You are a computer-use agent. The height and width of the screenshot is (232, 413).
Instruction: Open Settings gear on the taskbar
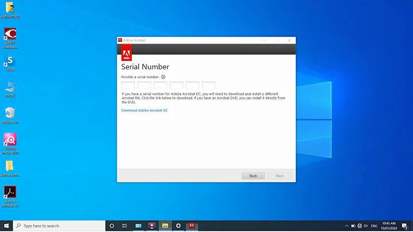[178, 226]
